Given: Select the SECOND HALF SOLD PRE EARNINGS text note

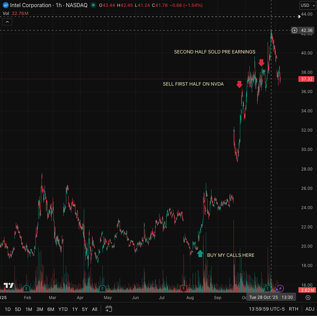Looking at the screenshot, I should pos(215,52).
